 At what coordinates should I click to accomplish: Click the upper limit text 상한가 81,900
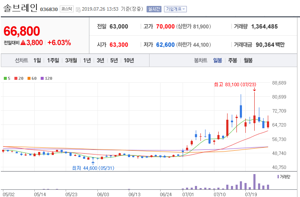point(193,26)
